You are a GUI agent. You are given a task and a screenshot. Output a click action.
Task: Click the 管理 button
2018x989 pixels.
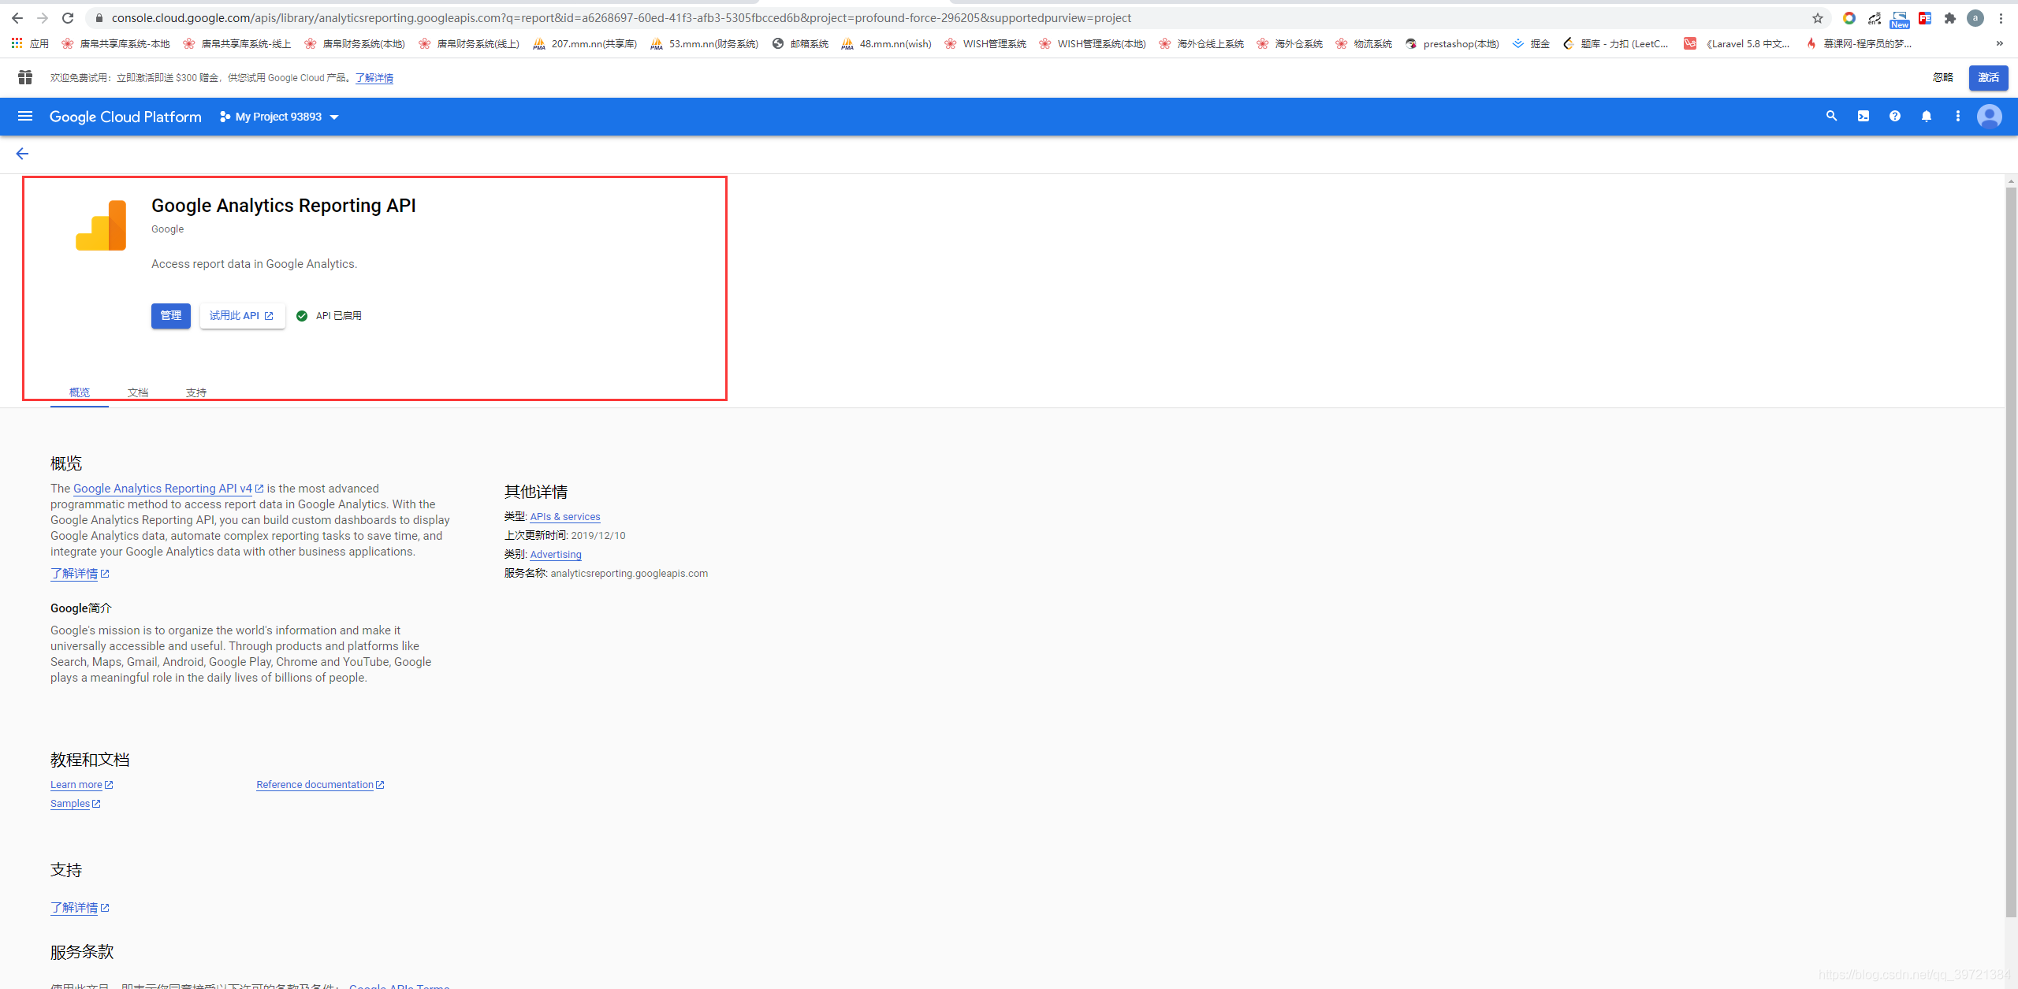tap(171, 316)
